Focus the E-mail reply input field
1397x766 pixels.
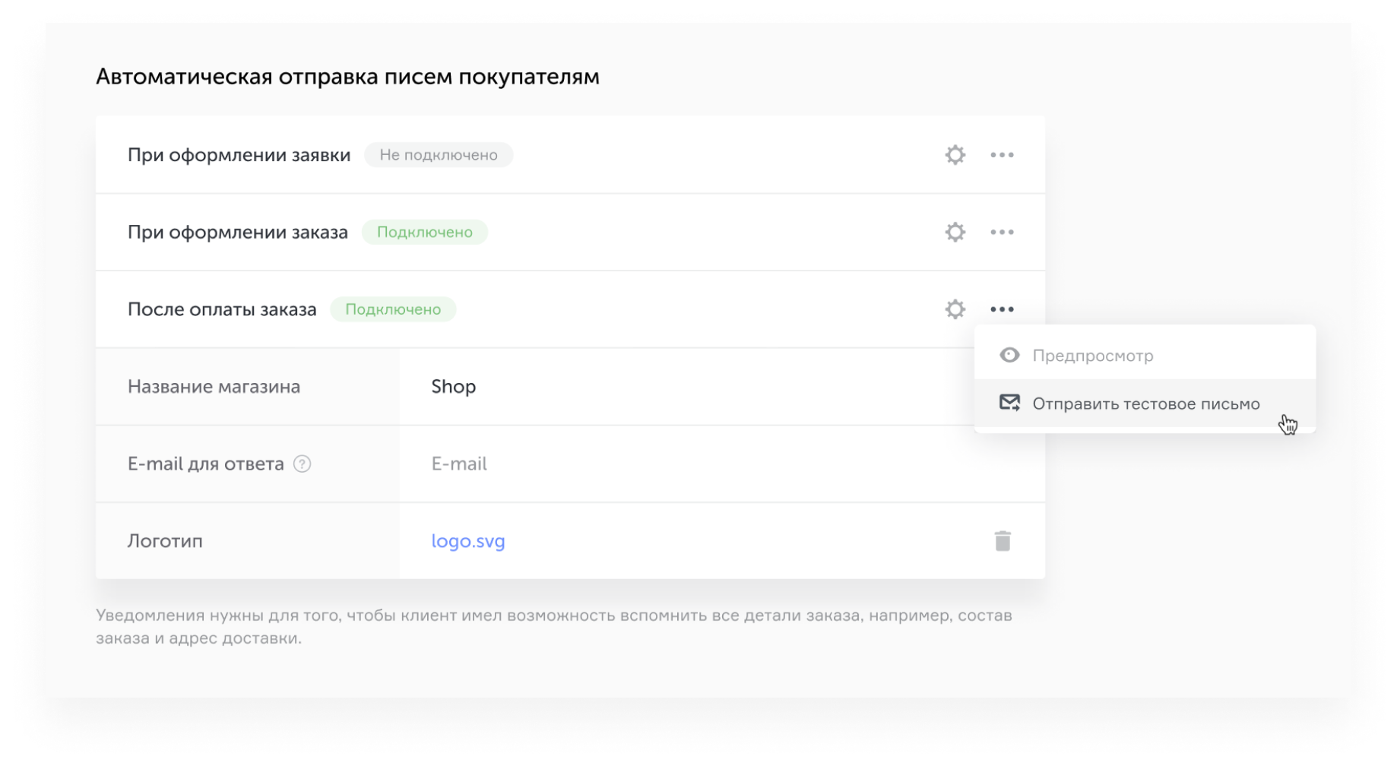pos(684,464)
